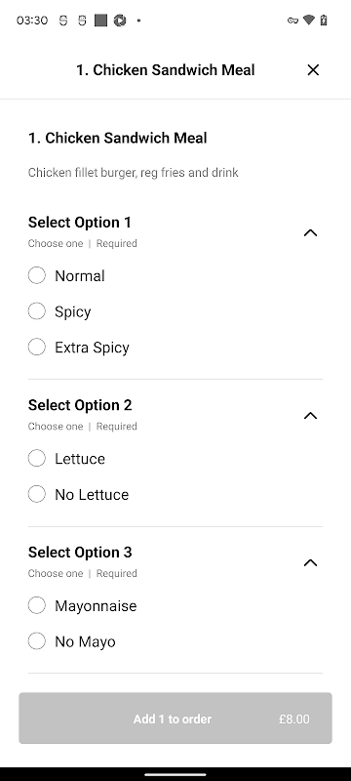The image size is (351, 781).
Task: Tap the Add 1 to order button
Action: coord(175,719)
